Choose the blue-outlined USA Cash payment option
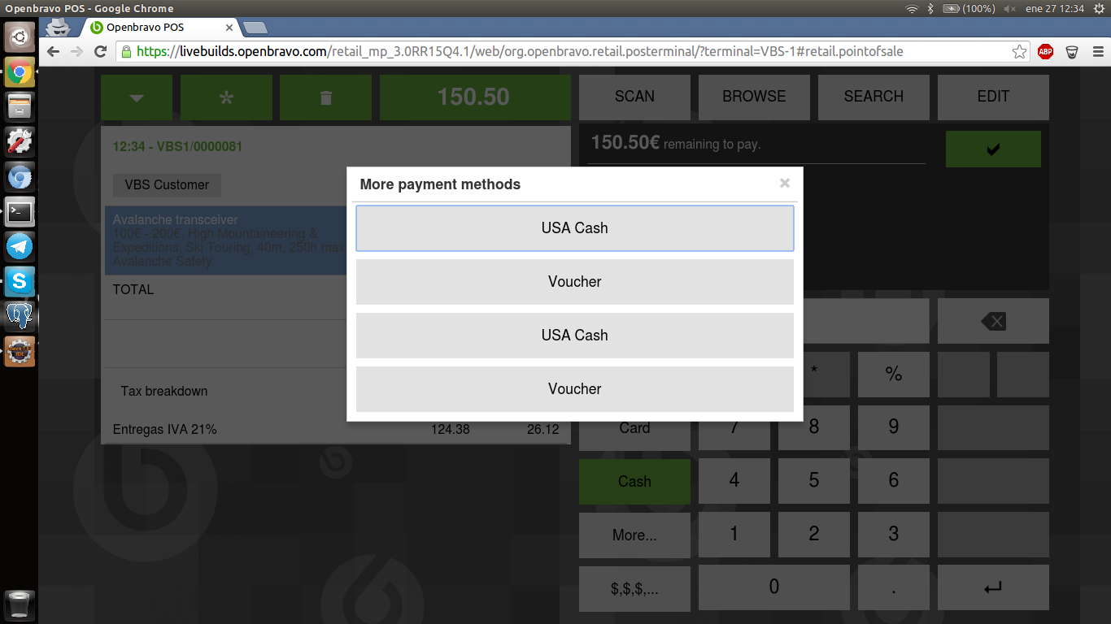 575,228
